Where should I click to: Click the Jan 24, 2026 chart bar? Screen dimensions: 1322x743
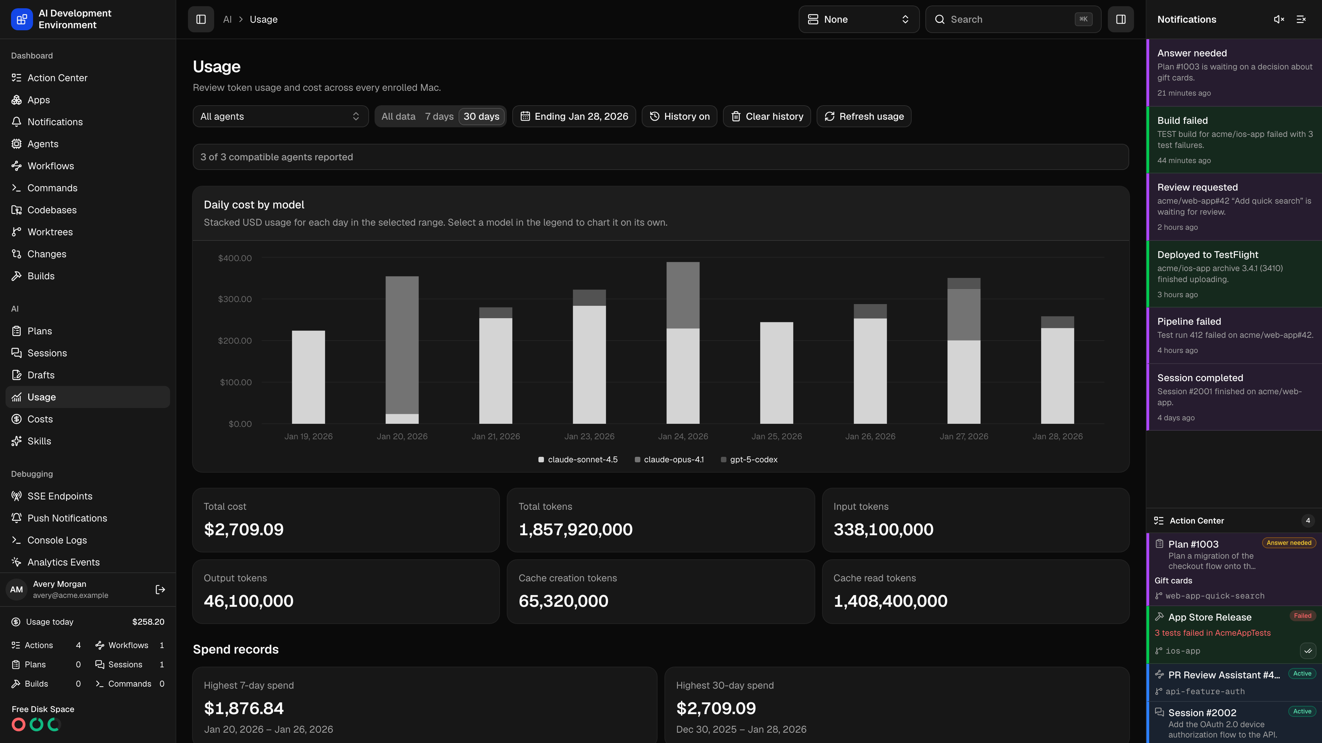click(683, 343)
